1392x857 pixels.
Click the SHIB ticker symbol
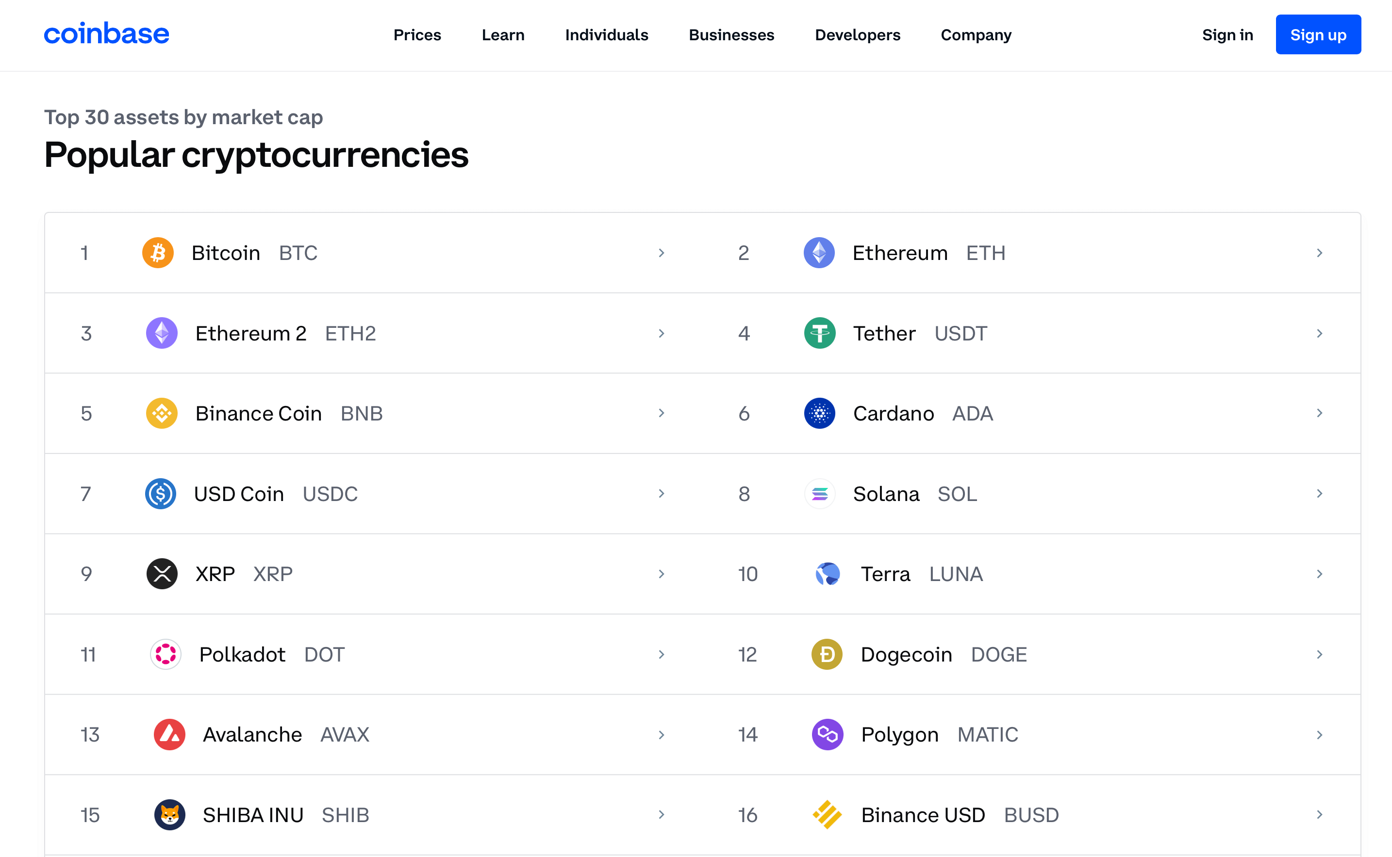[x=346, y=815]
